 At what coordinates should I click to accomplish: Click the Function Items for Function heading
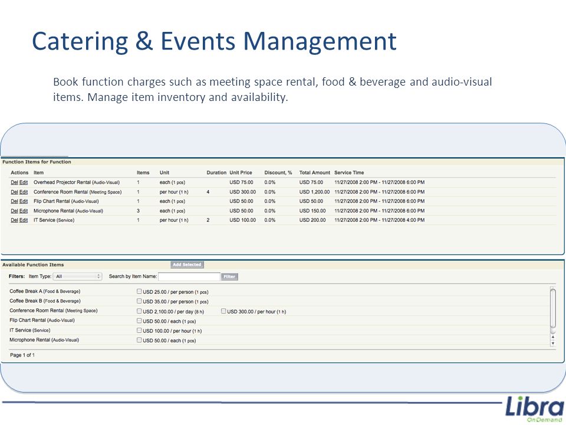coord(37,162)
